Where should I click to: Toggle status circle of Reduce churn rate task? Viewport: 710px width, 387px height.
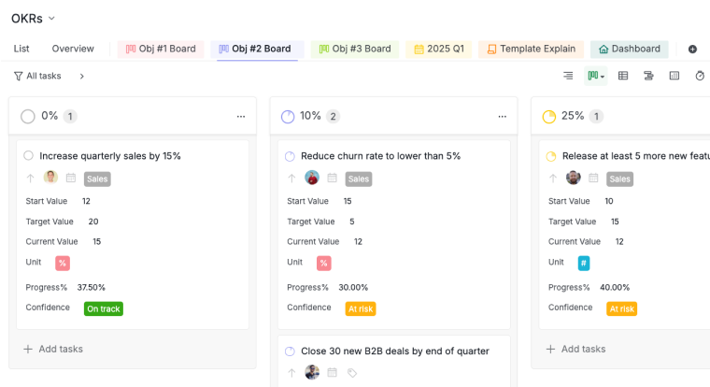coord(290,156)
